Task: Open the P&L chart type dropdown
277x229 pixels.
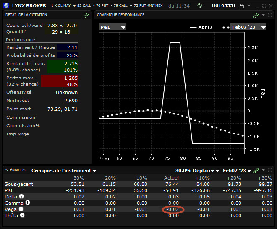Action: [x=112, y=27]
